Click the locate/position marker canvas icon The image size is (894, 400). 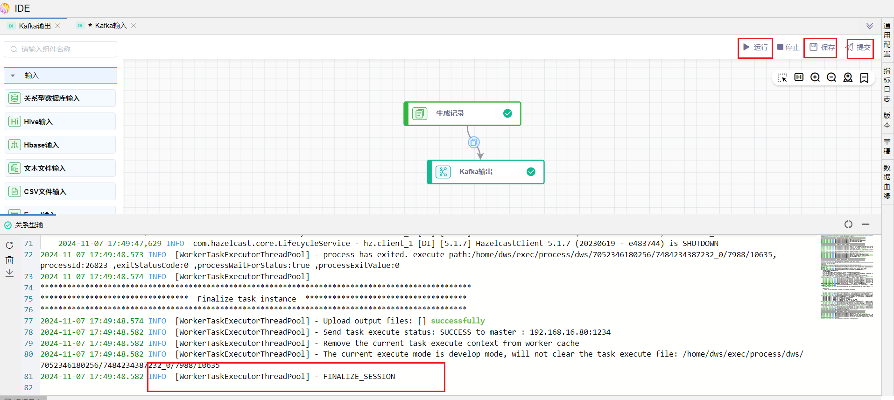coord(848,77)
